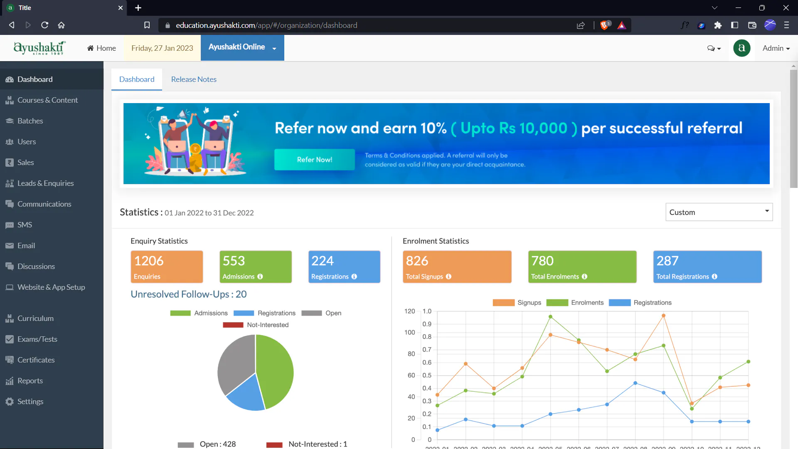The width and height of the screenshot is (798, 449).
Task: Click the Dashboard sidebar icon
Action: pyautogui.click(x=9, y=79)
